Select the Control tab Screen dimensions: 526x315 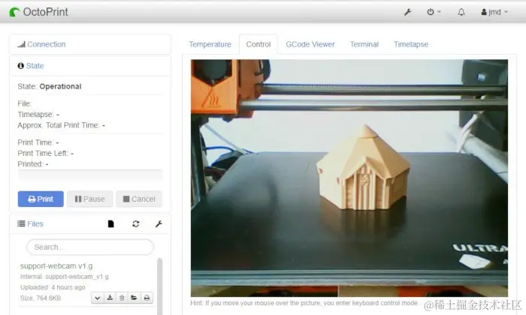[x=258, y=44]
